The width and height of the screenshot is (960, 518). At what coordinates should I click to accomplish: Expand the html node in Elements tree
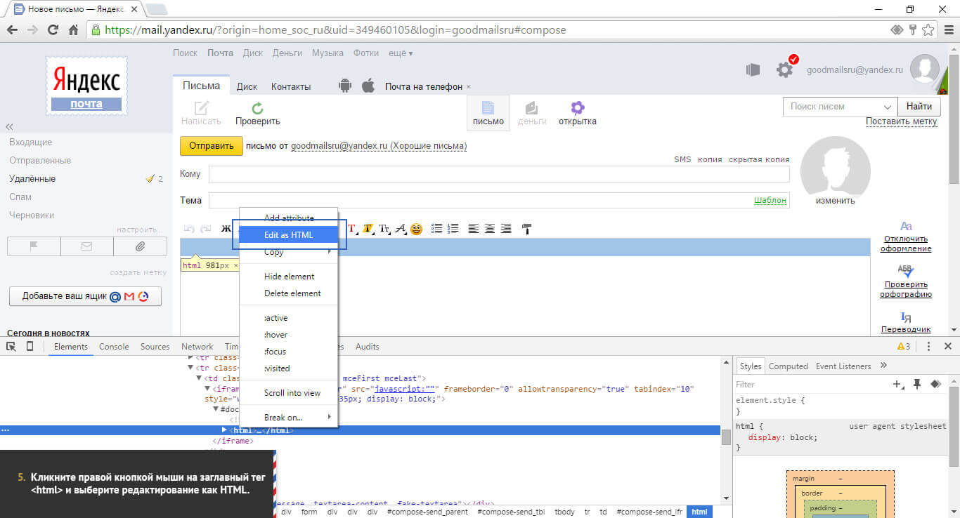224,430
